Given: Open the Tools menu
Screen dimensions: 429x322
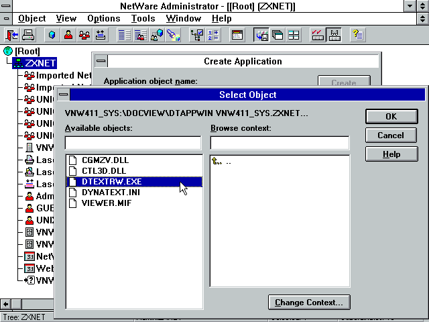Looking at the screenshot, I should pyautogui.click(x=143, y=18).
